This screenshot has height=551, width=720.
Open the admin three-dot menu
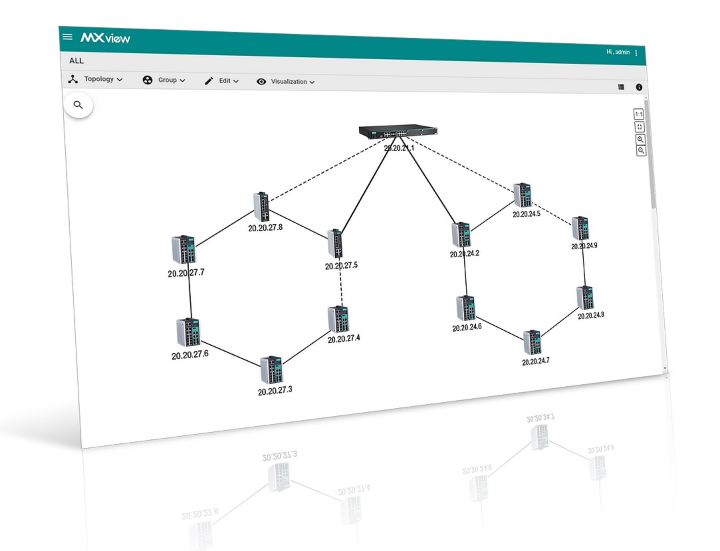[x=636, y=53]
